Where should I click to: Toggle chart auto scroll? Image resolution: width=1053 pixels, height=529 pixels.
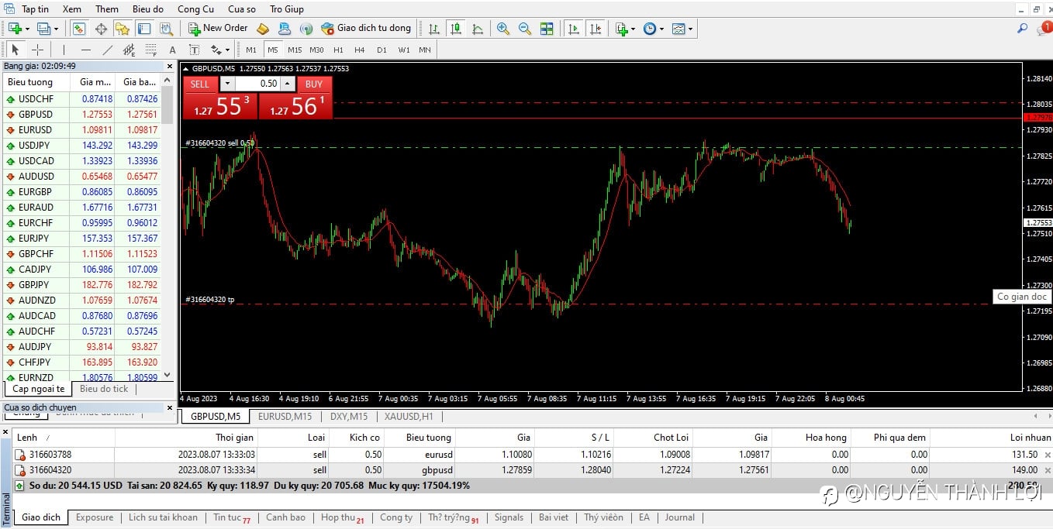click(x=574, y=29)
